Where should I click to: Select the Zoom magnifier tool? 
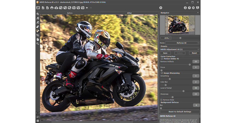point(38,43)
